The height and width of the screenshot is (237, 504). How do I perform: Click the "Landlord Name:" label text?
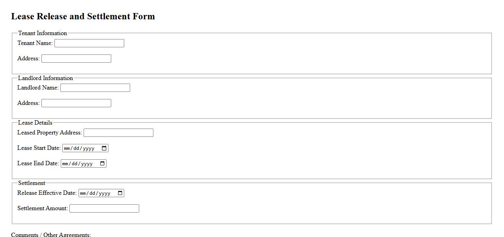[x=38, y=88]
